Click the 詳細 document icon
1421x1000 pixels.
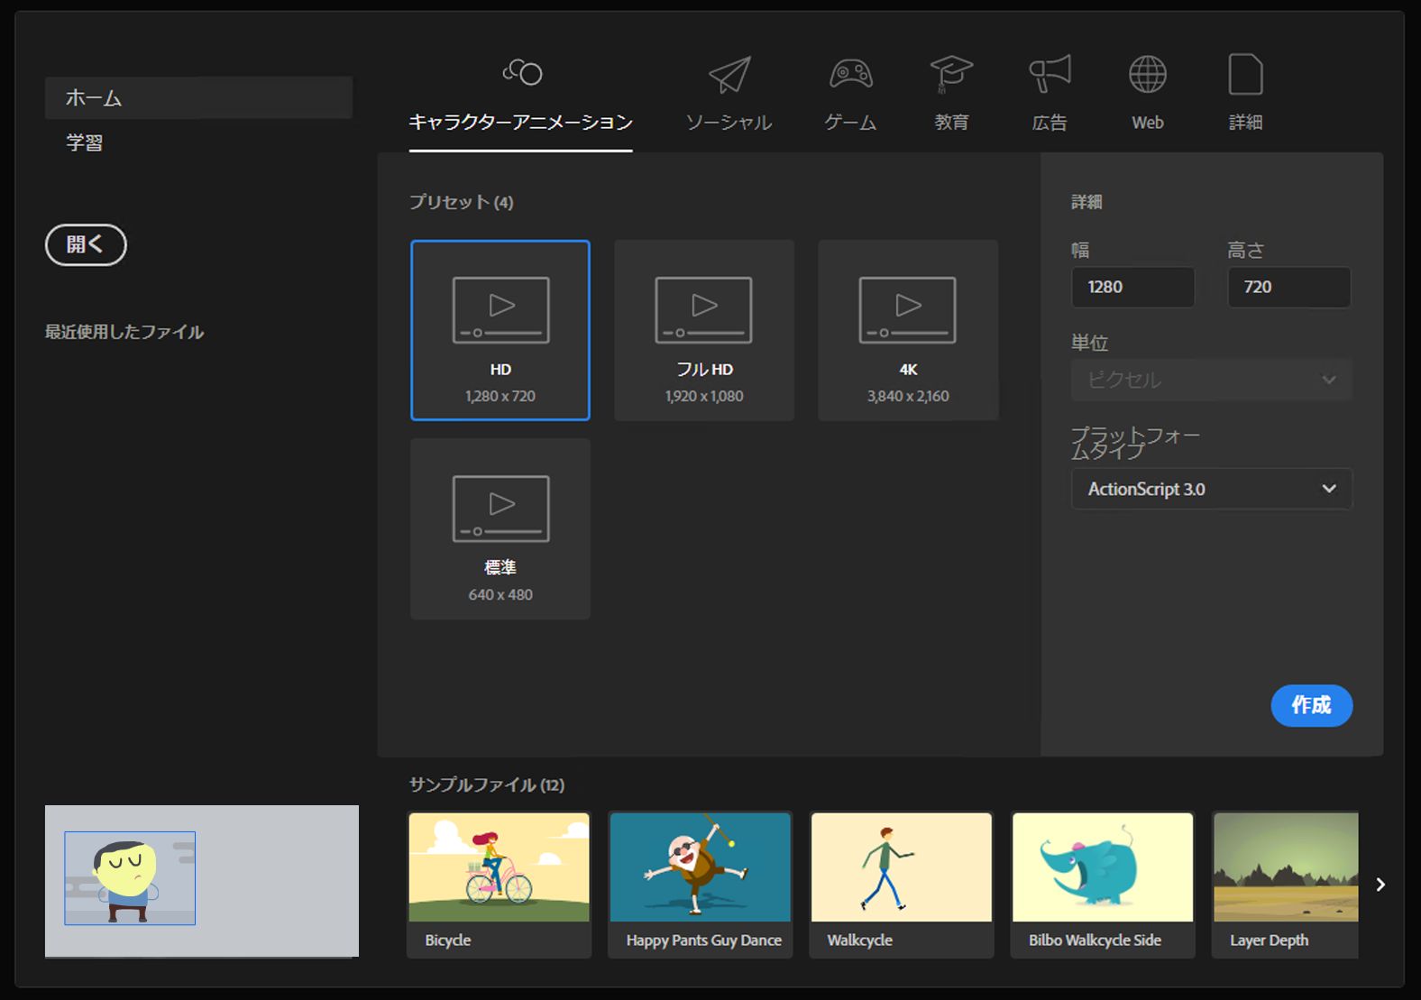tap(1245, 74)
